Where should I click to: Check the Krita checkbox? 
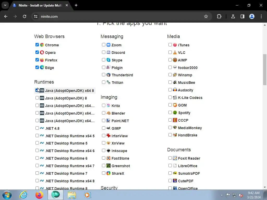click(x=104, y=105)
